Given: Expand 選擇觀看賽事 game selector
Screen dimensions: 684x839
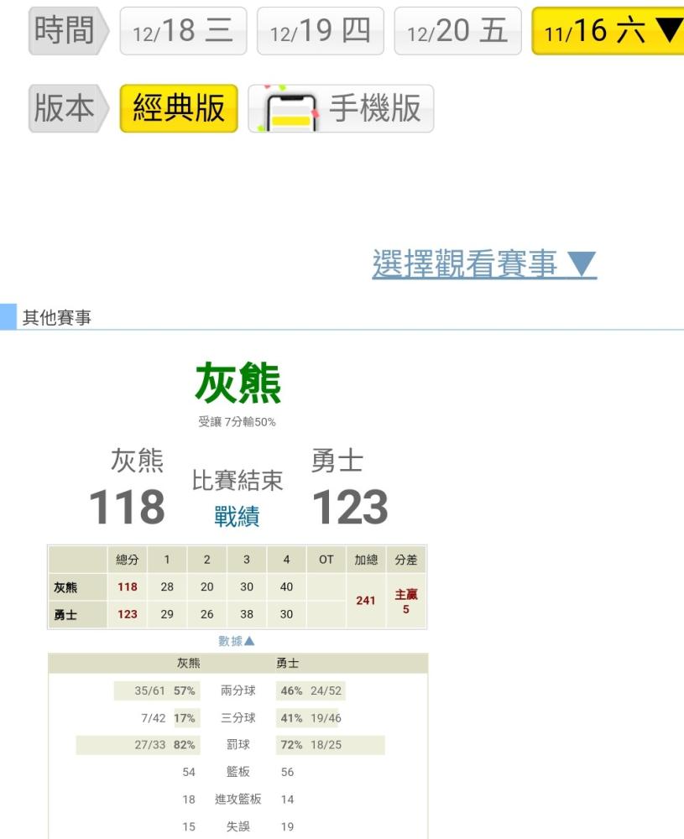Looking at the screenshot, I should pyautogui.click(x=484, y=263).
